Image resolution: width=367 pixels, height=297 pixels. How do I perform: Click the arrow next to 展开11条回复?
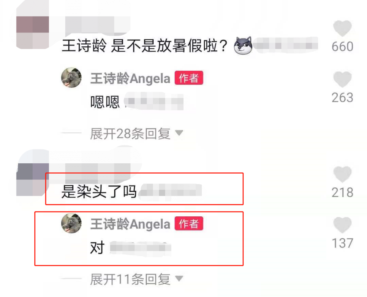pyautogui.click(x=179, y=278)
